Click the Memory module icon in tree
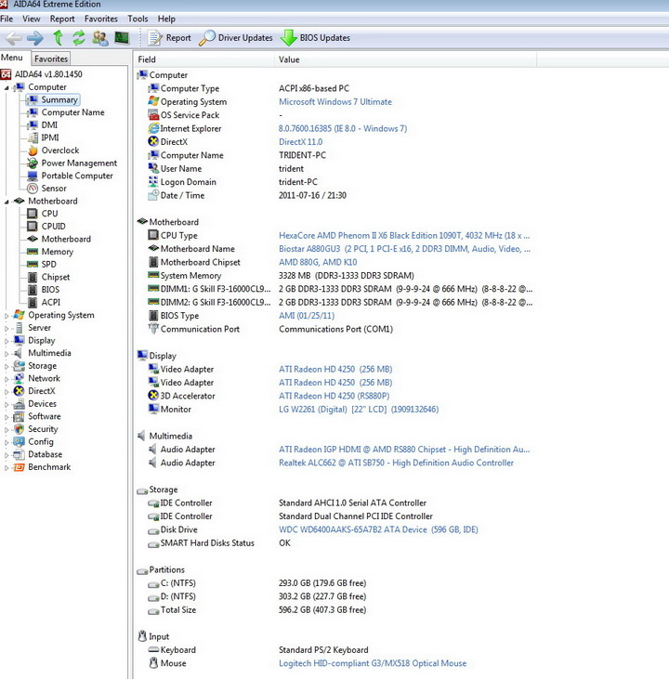This screenshot has width=669, height=679. 33,252
